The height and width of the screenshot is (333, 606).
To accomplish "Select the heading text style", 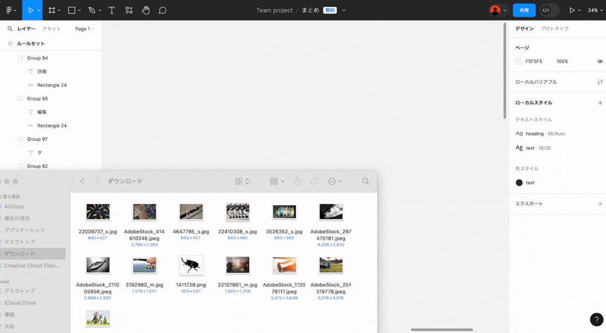I will 541,134.
